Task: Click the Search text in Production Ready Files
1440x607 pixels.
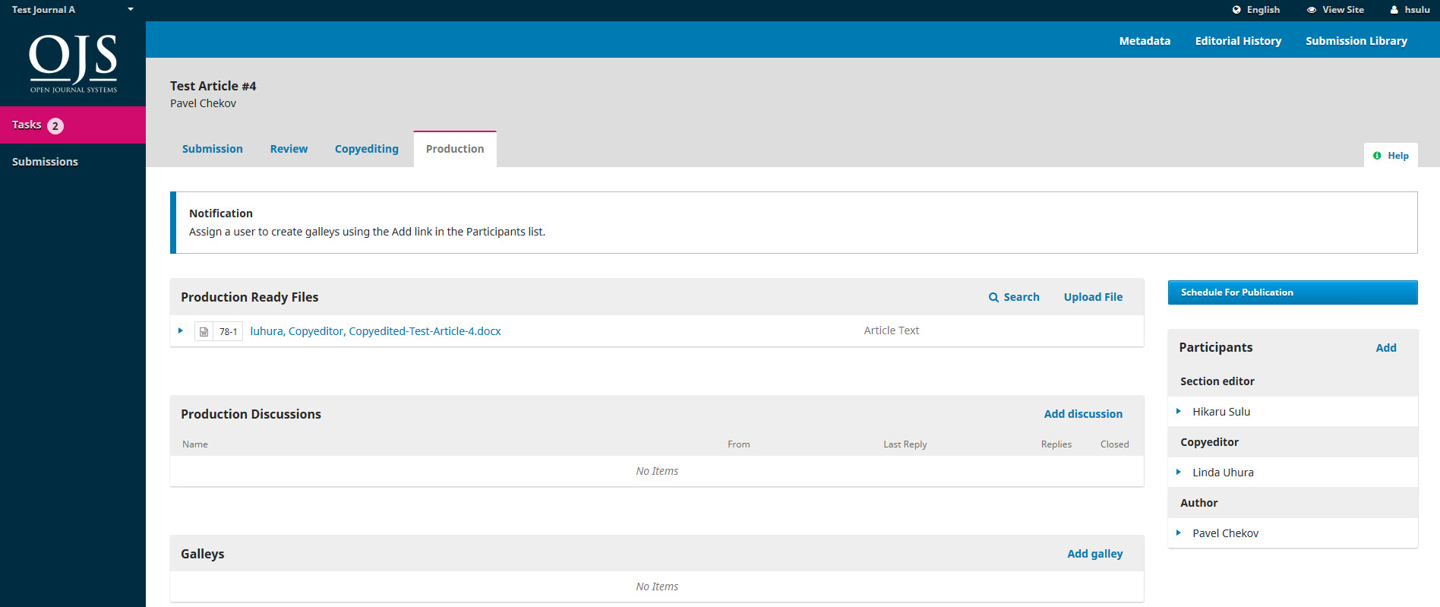Action: click(1022, 297)
